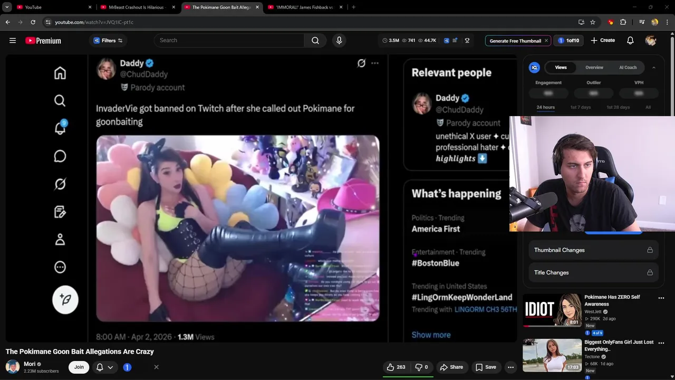Open a new browser tab
Screen dimensions: 675x380
click(x=353, y=7)
